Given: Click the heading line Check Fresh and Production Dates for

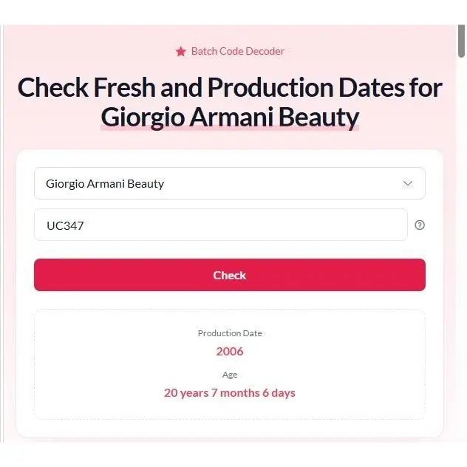Looking at the screenshot, I should pos(230,87).
